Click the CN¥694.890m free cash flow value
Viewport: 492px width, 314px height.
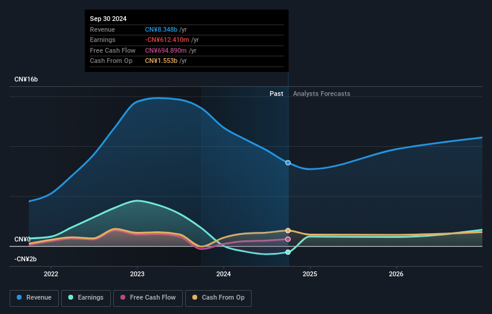click(x=165, y=50)
